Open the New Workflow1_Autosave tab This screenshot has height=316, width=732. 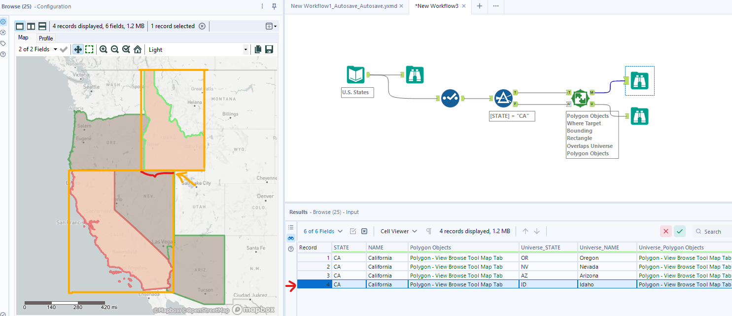pos(343,6)
